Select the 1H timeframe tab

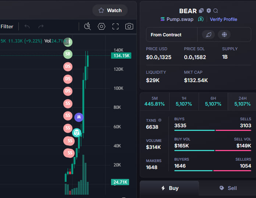184,101
